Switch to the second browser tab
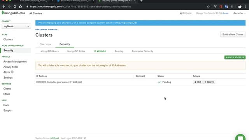249x140 pixels. click(x=75, y=1)
